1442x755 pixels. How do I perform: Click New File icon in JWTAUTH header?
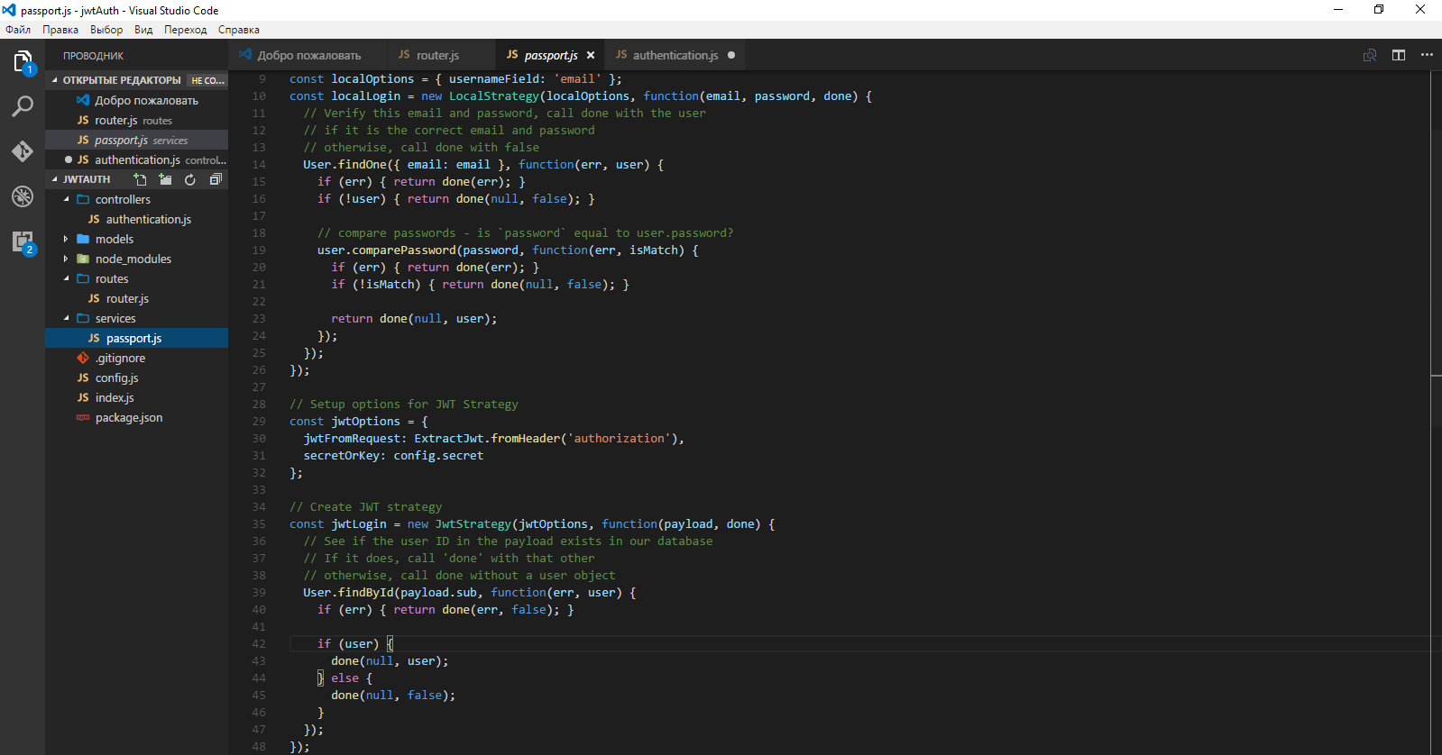point(140,179)
